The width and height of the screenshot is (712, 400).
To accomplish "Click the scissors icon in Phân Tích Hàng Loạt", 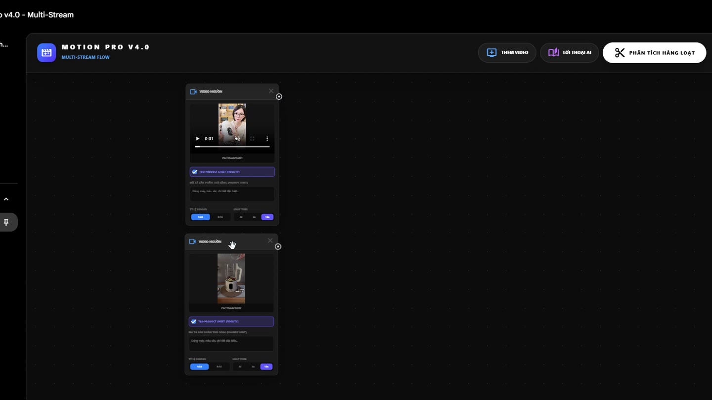I will tap(620, 52).
